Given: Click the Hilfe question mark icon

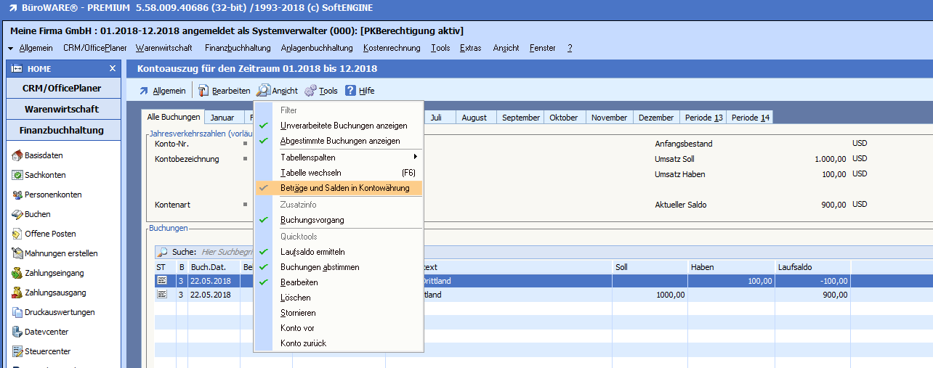Looking at the screenshot, I should coord(350,91).
